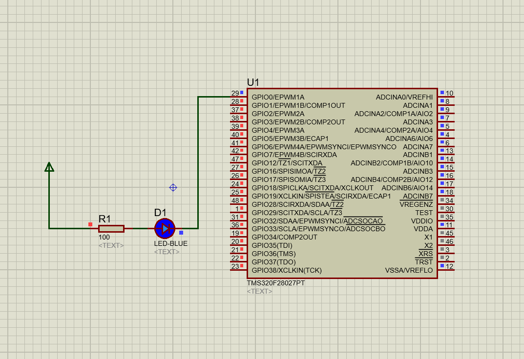Viewport: 524px width, 359px height.
Task: Click the ADCINB2/COMP1B/AIO10 pin label
Action: (392, 163)
